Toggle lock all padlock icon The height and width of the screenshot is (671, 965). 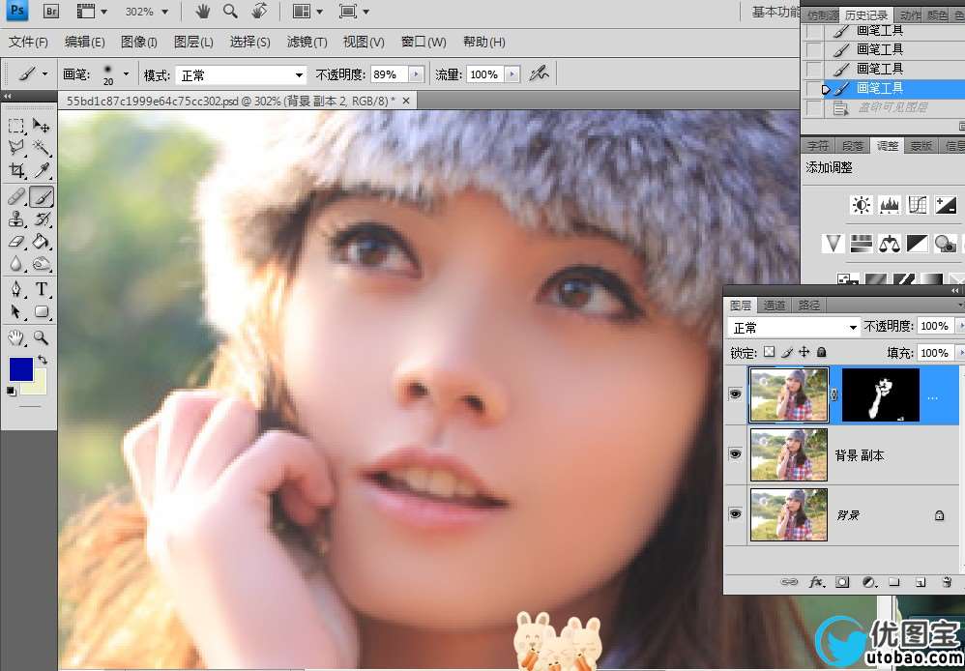click(821, 352)
